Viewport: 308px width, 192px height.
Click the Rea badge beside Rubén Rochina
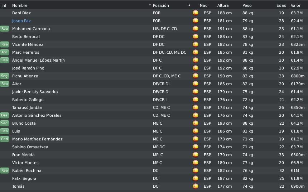point(5,171)
